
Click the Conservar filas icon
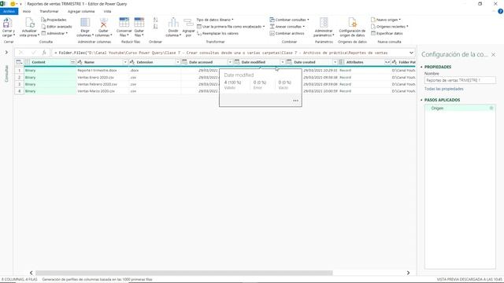(x=124, y=23)
